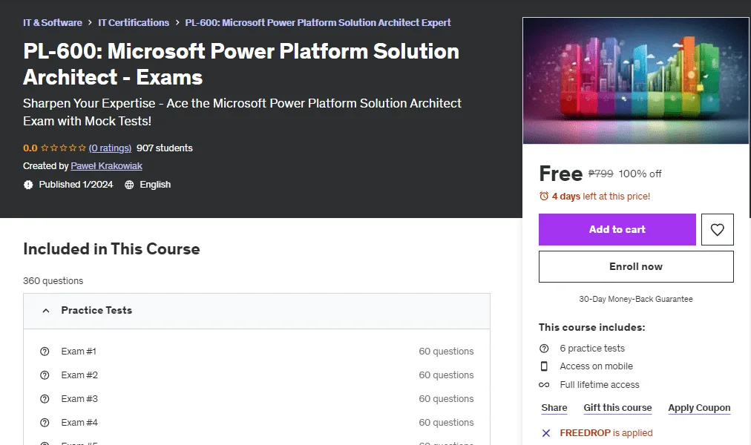Click Apply Coupon
Image resolution: width=751 pixels, height=445 pixels.
[x=699, y=408]
